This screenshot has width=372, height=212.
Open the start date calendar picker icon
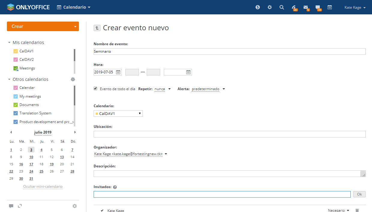pyautogui.click(x=118, y=72)
